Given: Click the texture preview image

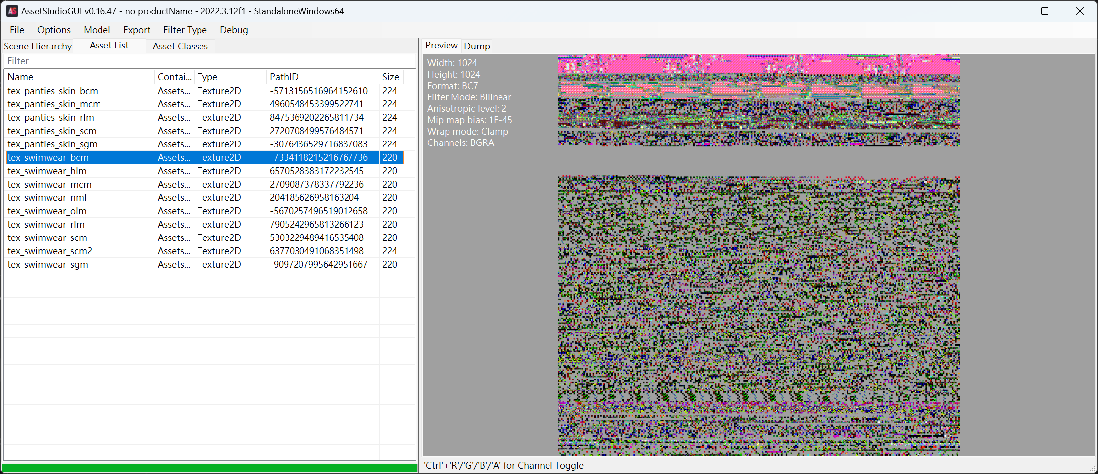Looking at the screenshot, I should pos(758,255).
